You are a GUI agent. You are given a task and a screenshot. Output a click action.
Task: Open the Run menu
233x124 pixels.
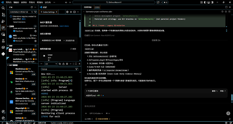(48, 2)
